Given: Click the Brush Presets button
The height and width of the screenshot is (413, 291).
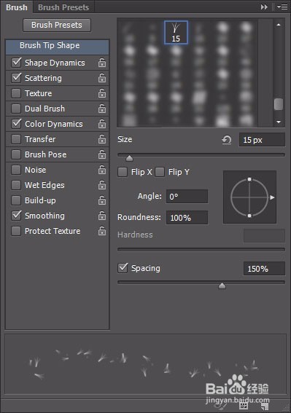Looking at the screenshot, I should pyautogui.click(x=57, y=25).
